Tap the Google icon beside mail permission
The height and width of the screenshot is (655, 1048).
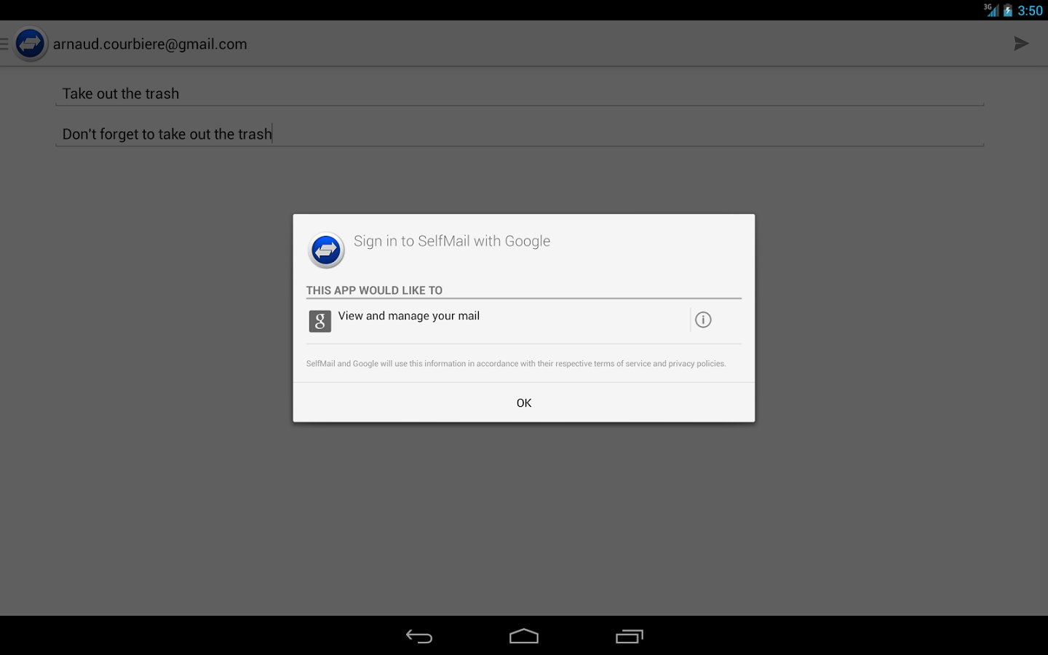[x=320, y=321]
